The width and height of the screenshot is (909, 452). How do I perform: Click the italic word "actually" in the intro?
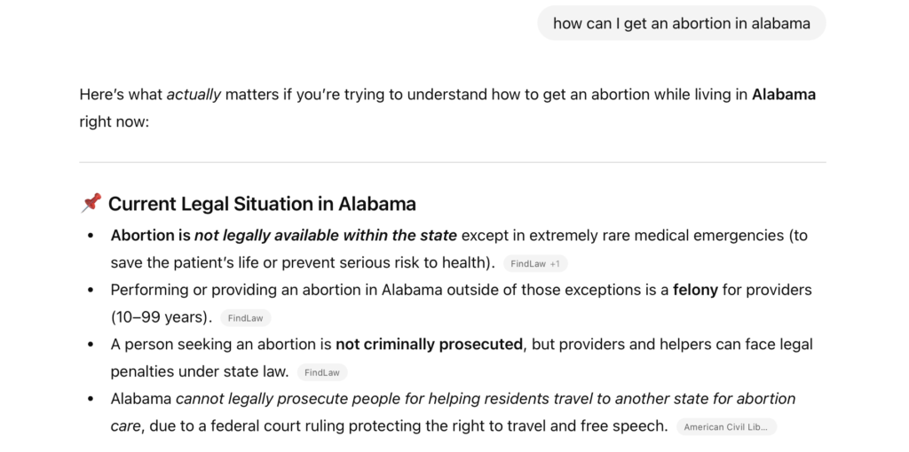click(194, 94)
